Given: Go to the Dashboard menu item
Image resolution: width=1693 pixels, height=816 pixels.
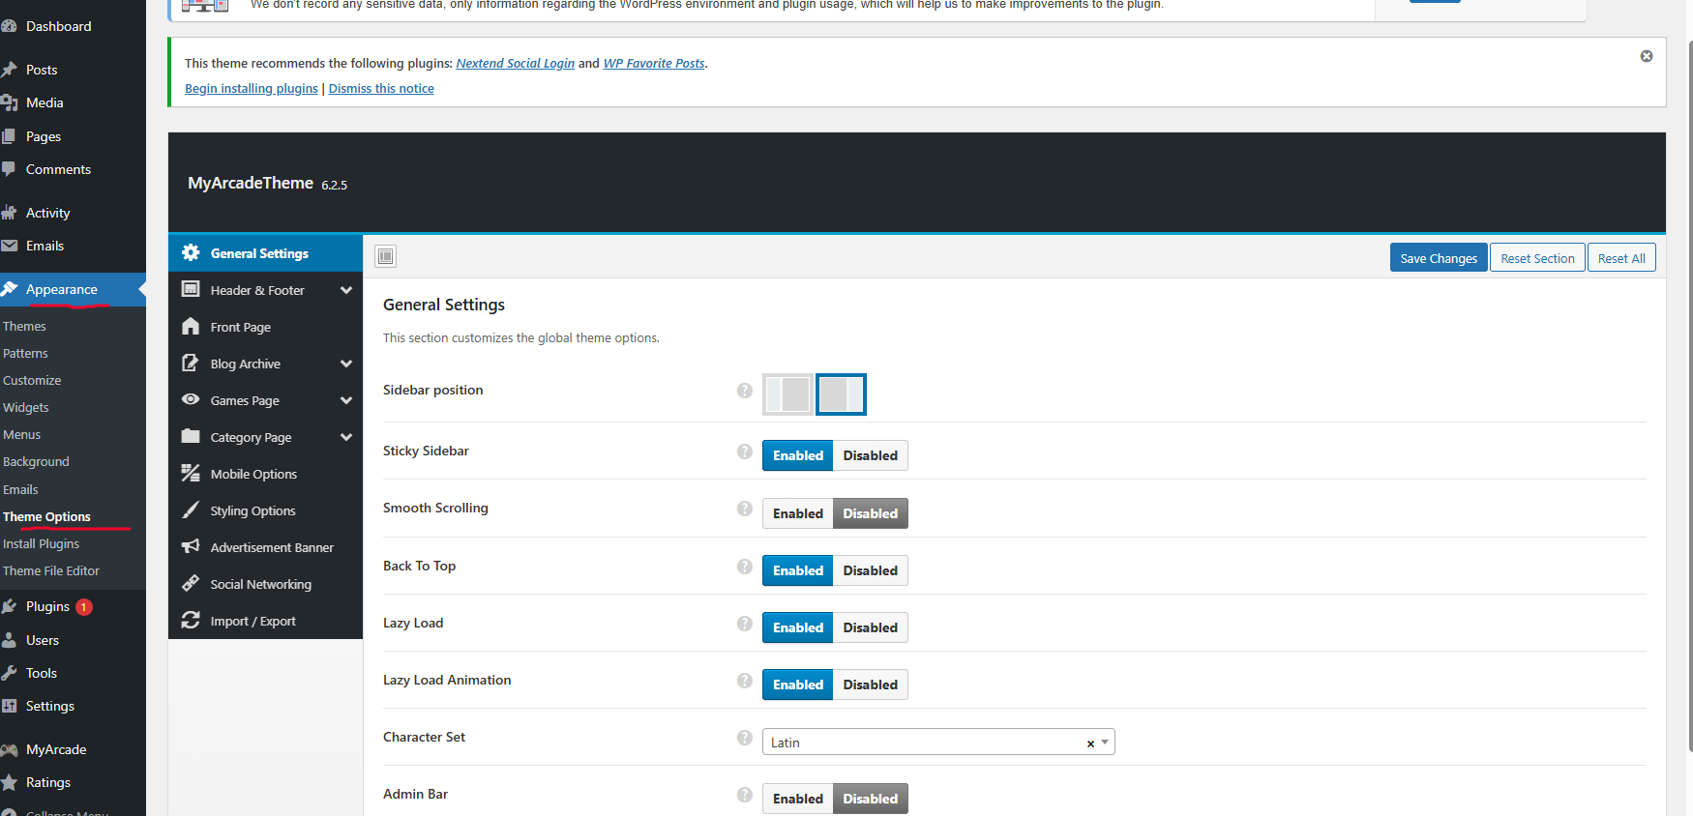Looking at the screenshot, I should 58,26.
